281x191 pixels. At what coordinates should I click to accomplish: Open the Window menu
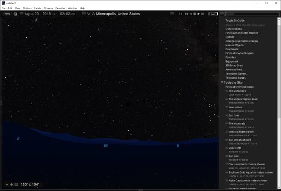73,8
